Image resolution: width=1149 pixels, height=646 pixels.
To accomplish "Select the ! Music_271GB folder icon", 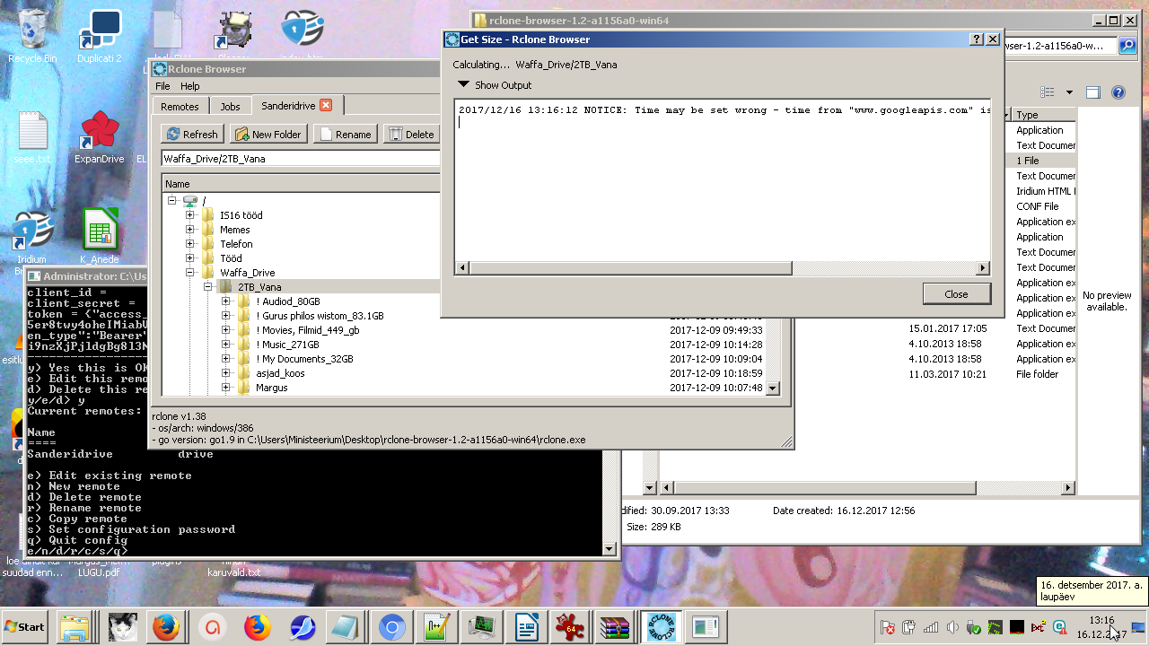I will (243, 345).
